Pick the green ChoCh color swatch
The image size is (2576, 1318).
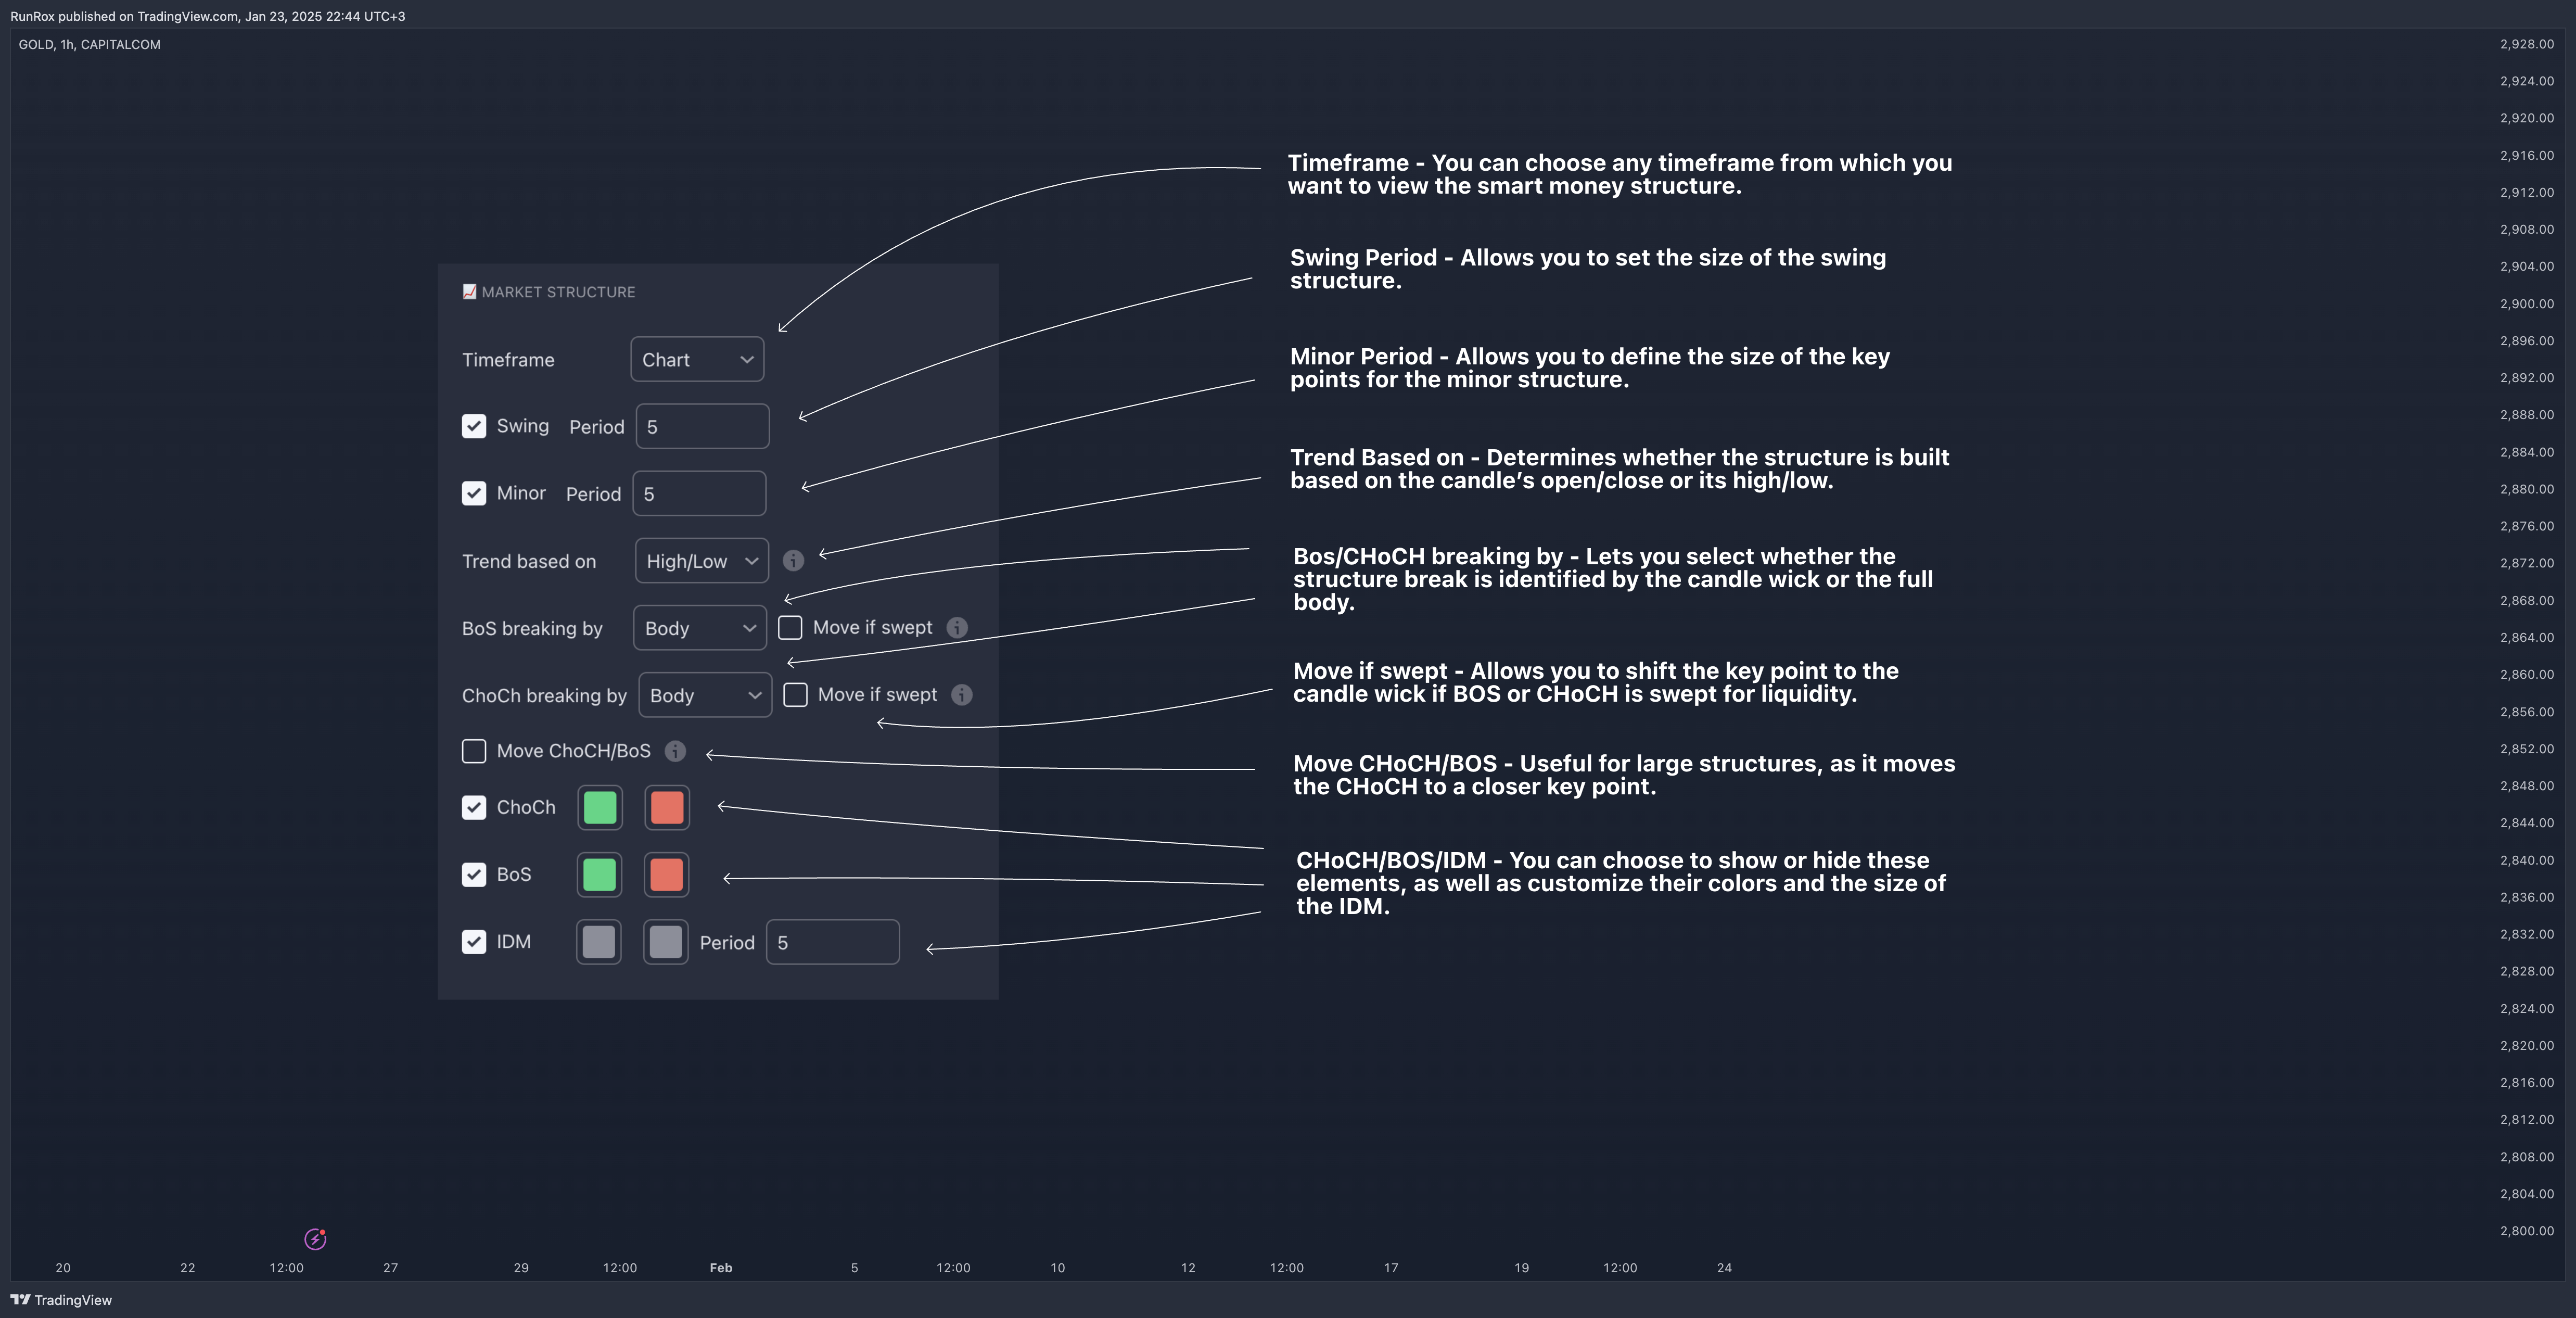coord(600,807)
